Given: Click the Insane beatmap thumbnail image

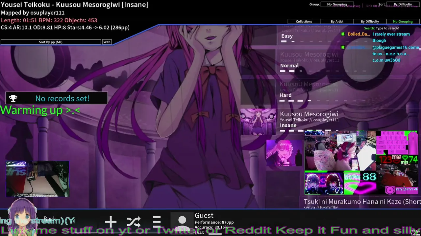Looking at the screenshot, I should pyautogui.click(x=258, y=122).
